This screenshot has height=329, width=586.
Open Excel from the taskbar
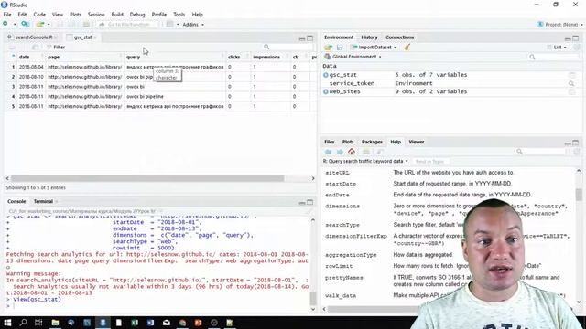pos(135,323)
